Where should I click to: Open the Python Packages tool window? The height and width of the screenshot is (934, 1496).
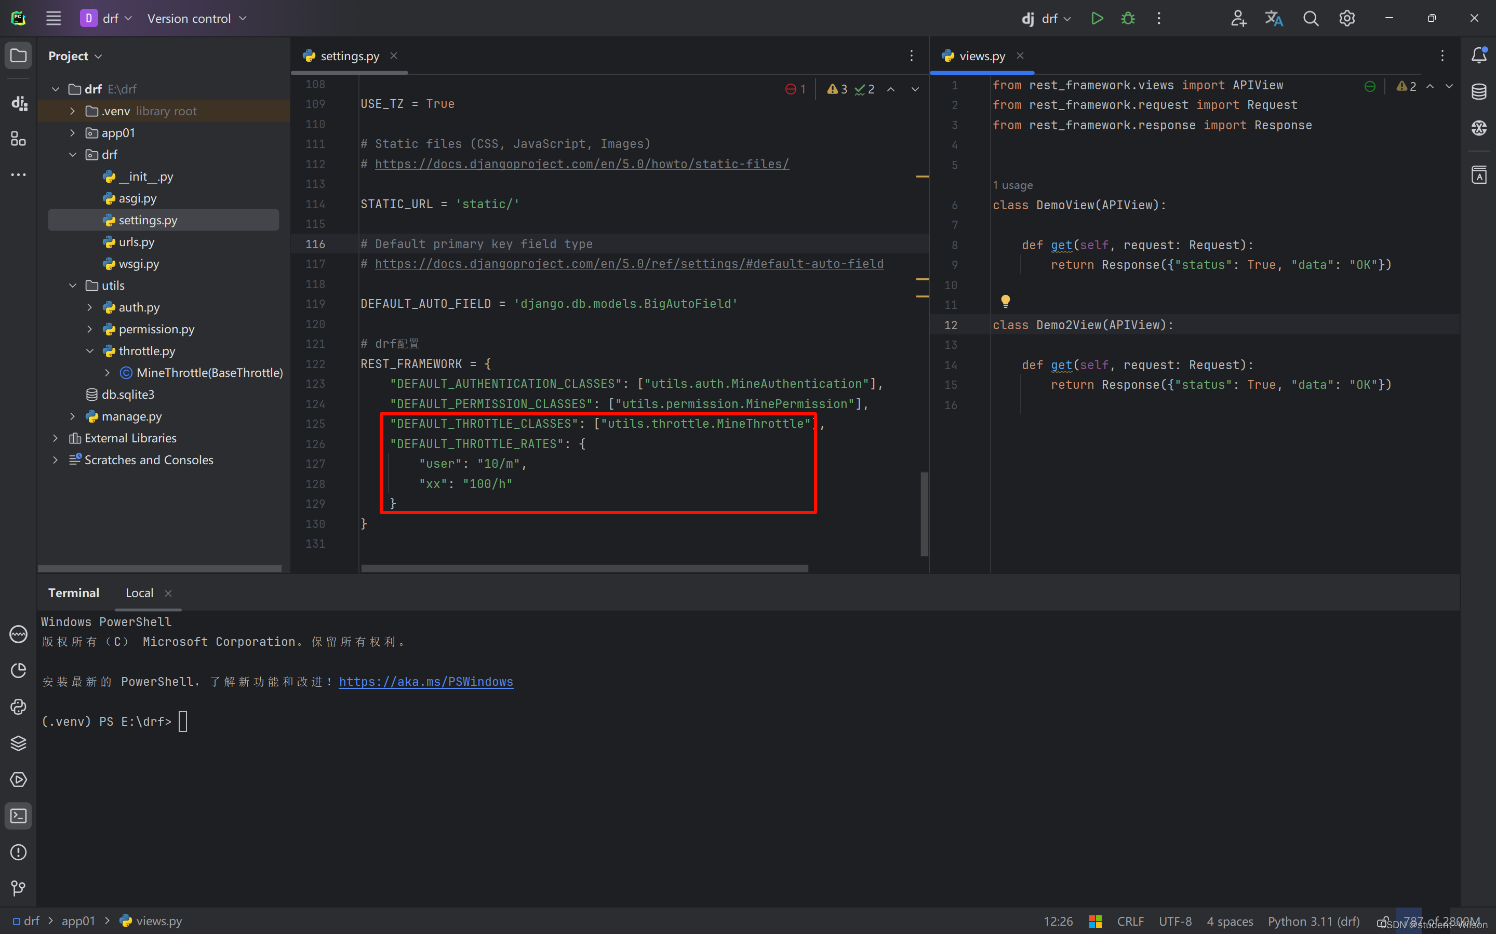19,743
